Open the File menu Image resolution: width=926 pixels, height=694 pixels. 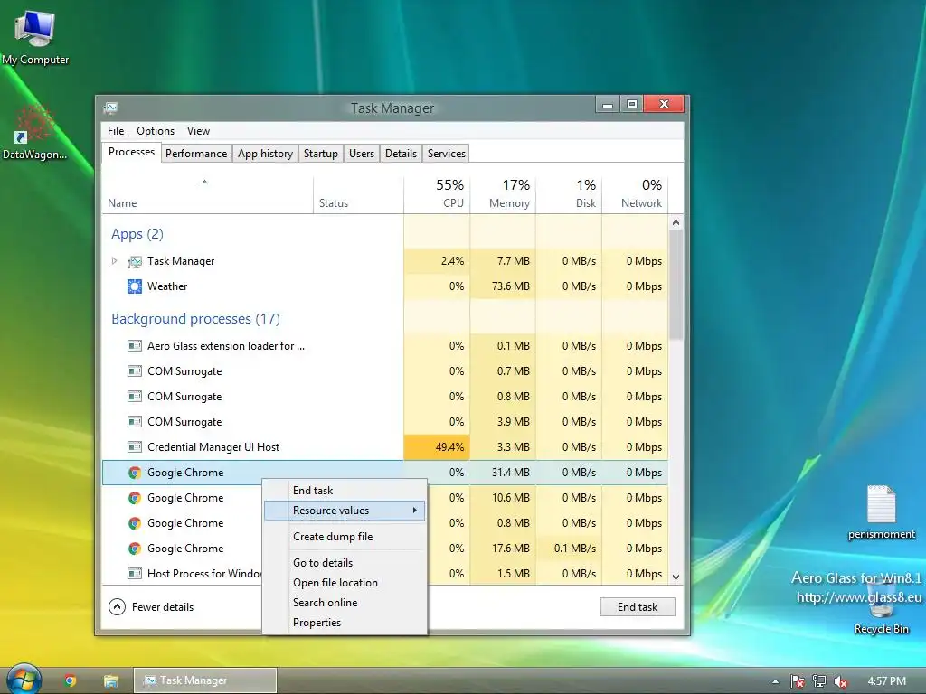pyautogui.click(x=116, y=131)
